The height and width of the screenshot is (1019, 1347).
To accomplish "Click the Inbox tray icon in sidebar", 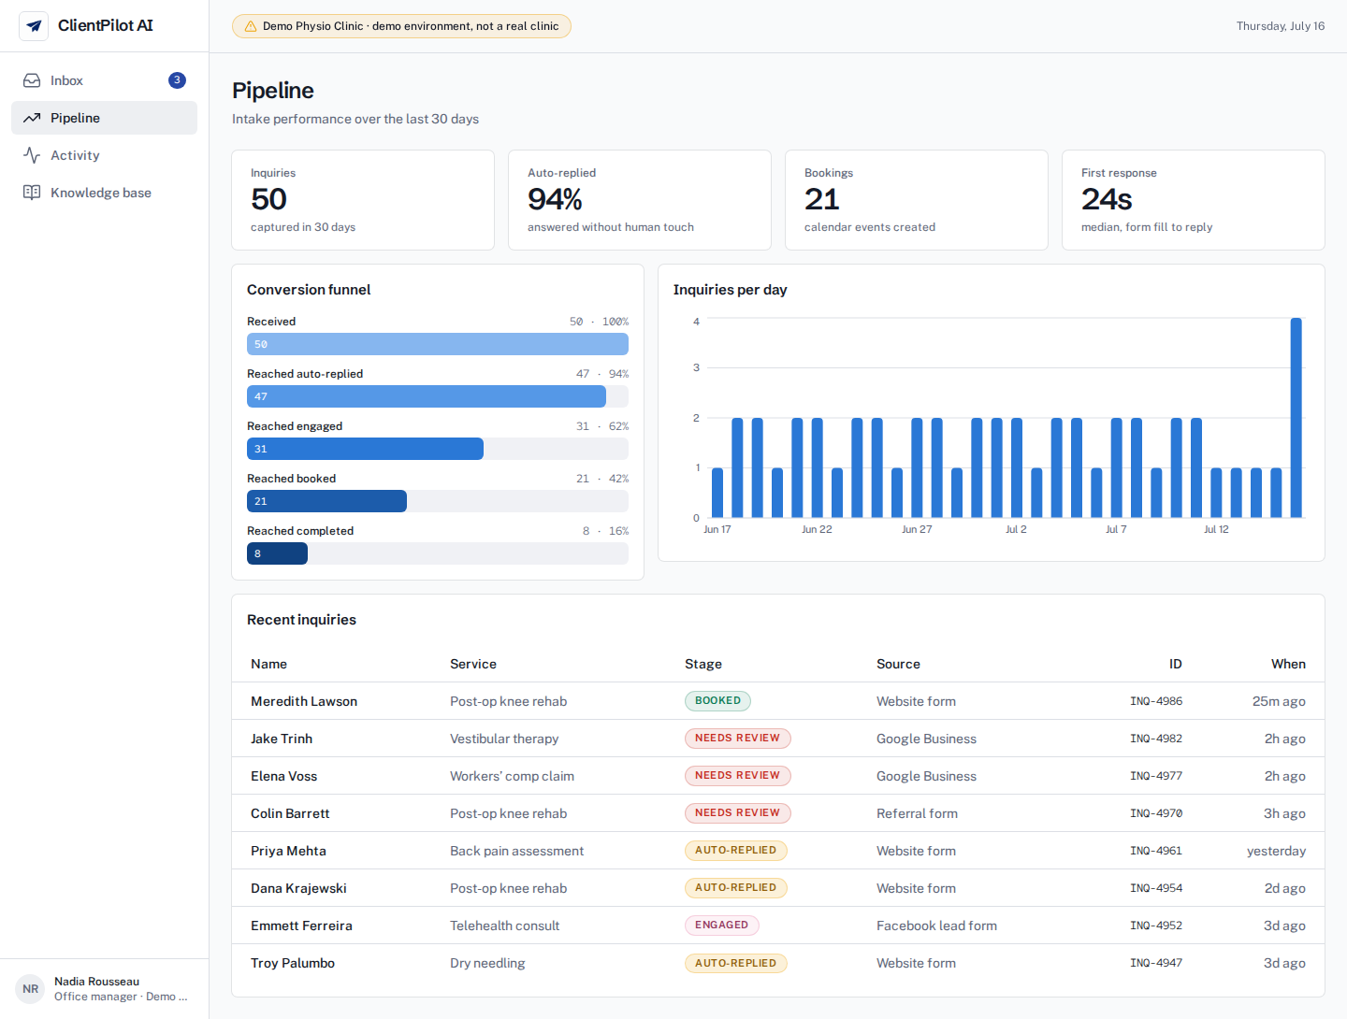I will coord(32,80).
